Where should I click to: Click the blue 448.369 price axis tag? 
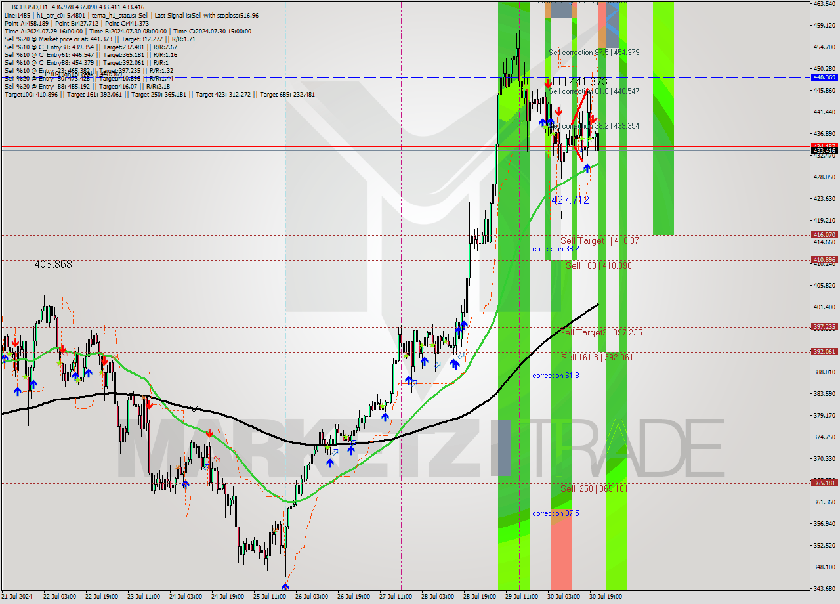824,77
